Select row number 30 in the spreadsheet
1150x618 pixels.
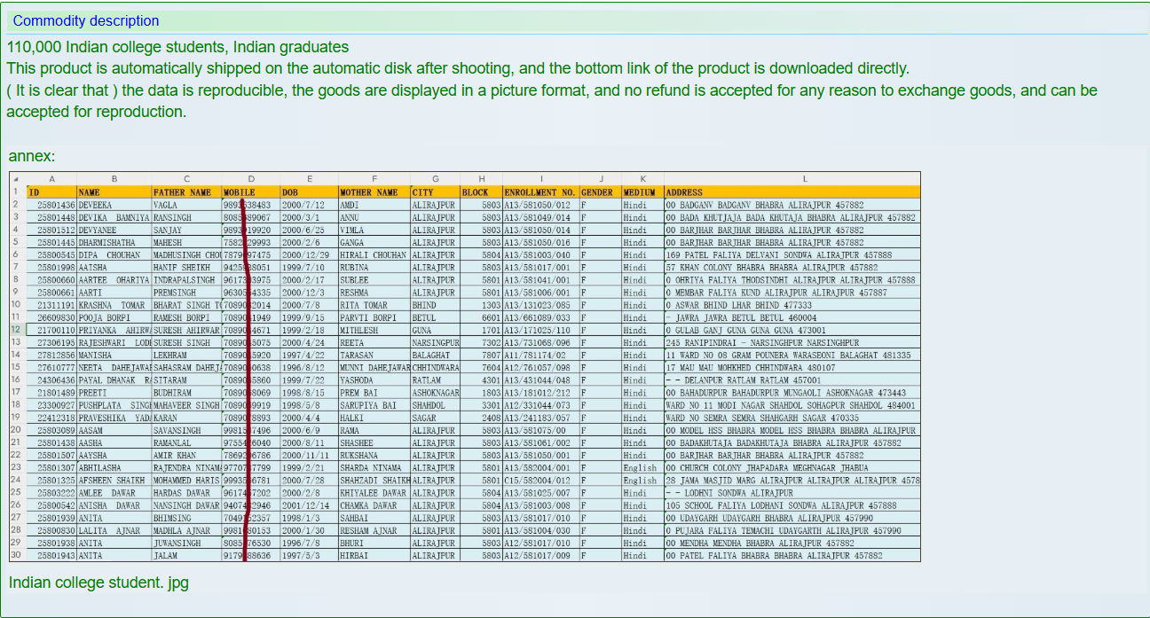tap(16, 555)
